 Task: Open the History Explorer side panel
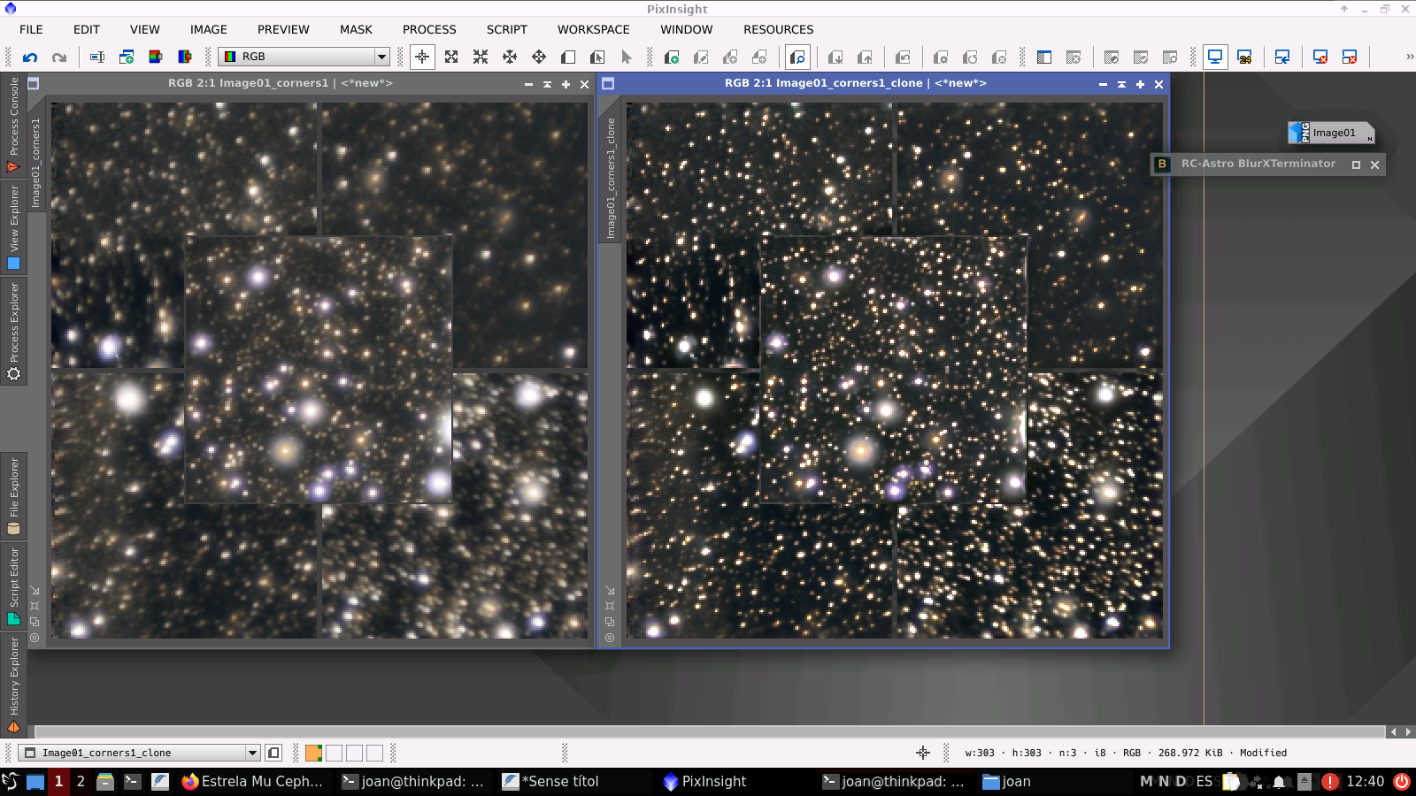(x=13, y=685)
